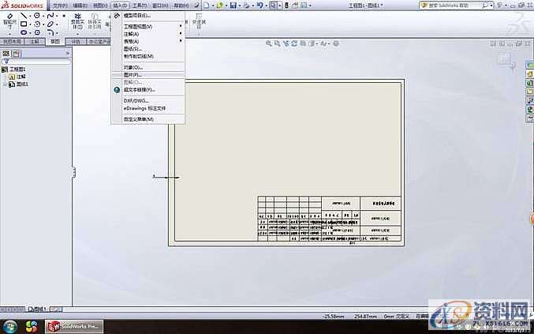Select the Arc sketch tool
This screenshot has height=334, width=534.
click(37, 24)
